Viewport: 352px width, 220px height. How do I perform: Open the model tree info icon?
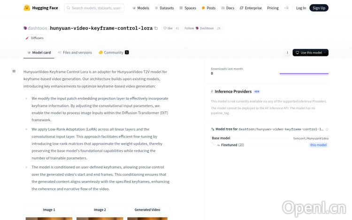pyautogui.click(x=327, y=129)
